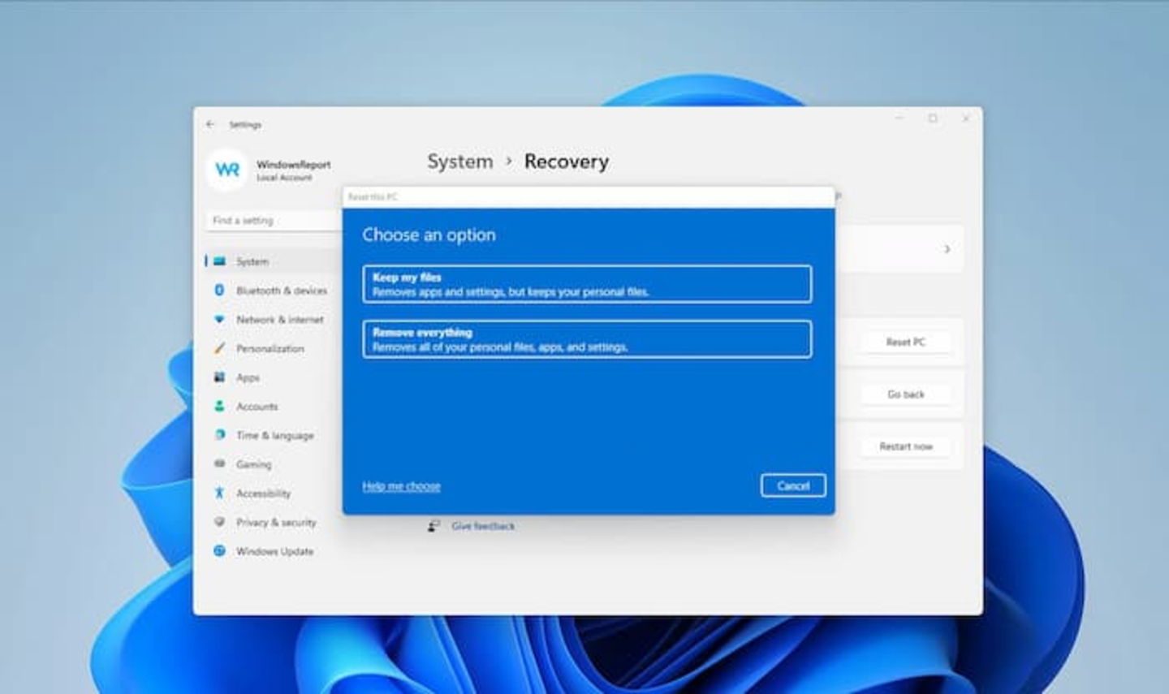Click the Network & internet wifi icon

click(219, 319)
